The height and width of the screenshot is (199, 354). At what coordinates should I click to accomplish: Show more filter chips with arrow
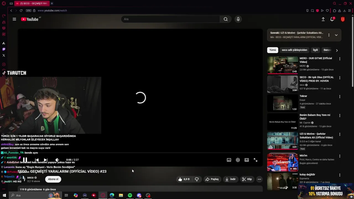pos(337,50)
